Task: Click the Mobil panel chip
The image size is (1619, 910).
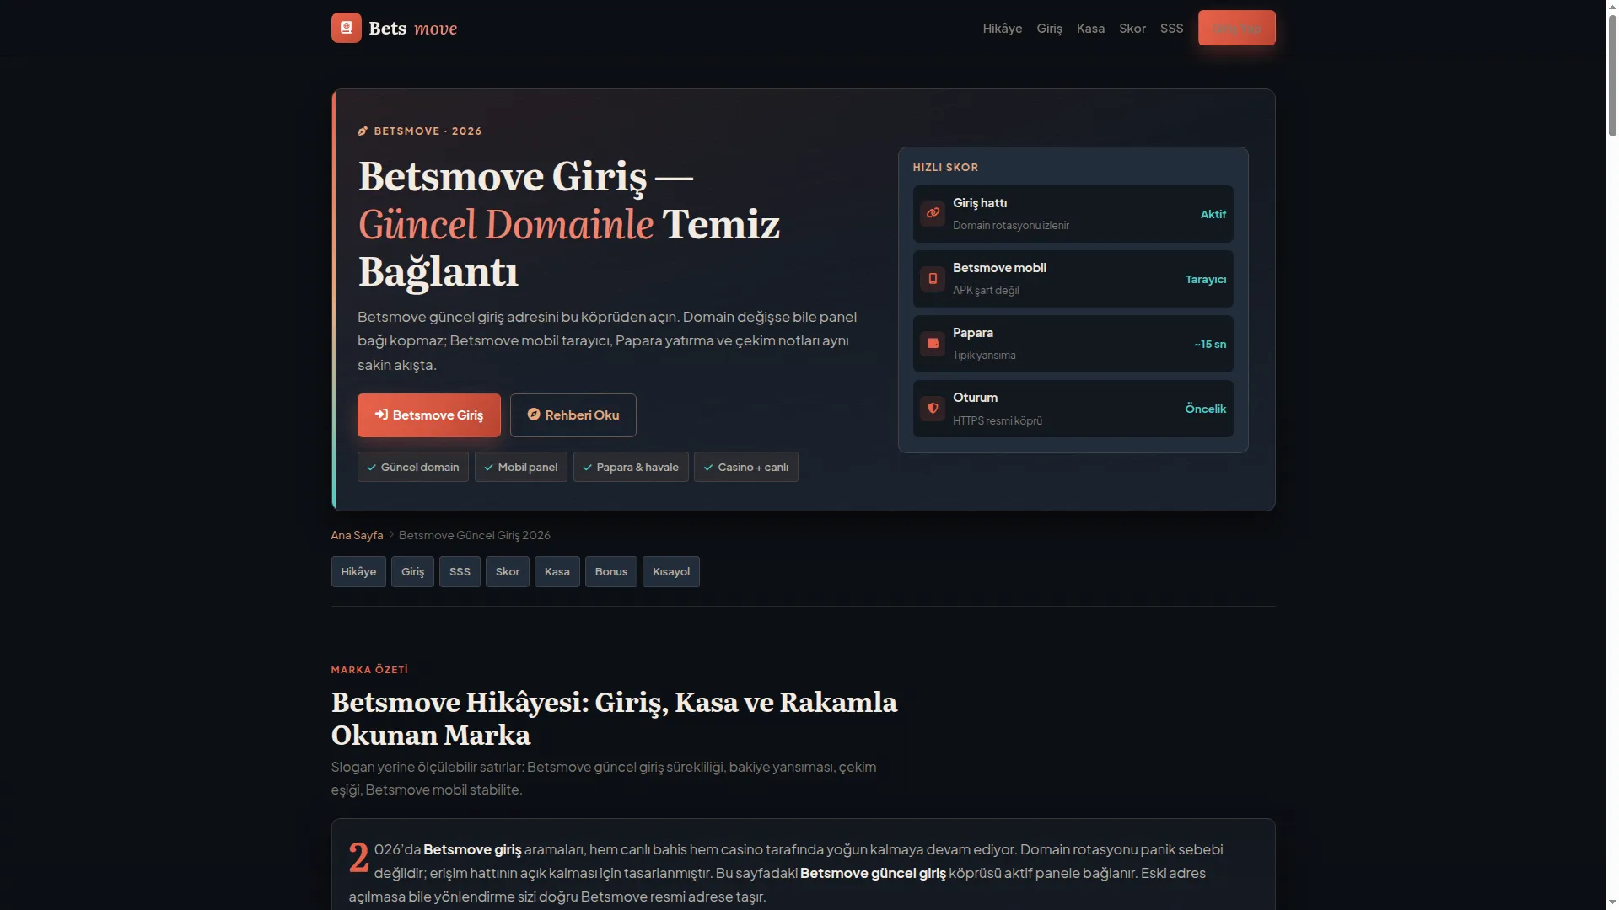Action: tap(521, 467)
